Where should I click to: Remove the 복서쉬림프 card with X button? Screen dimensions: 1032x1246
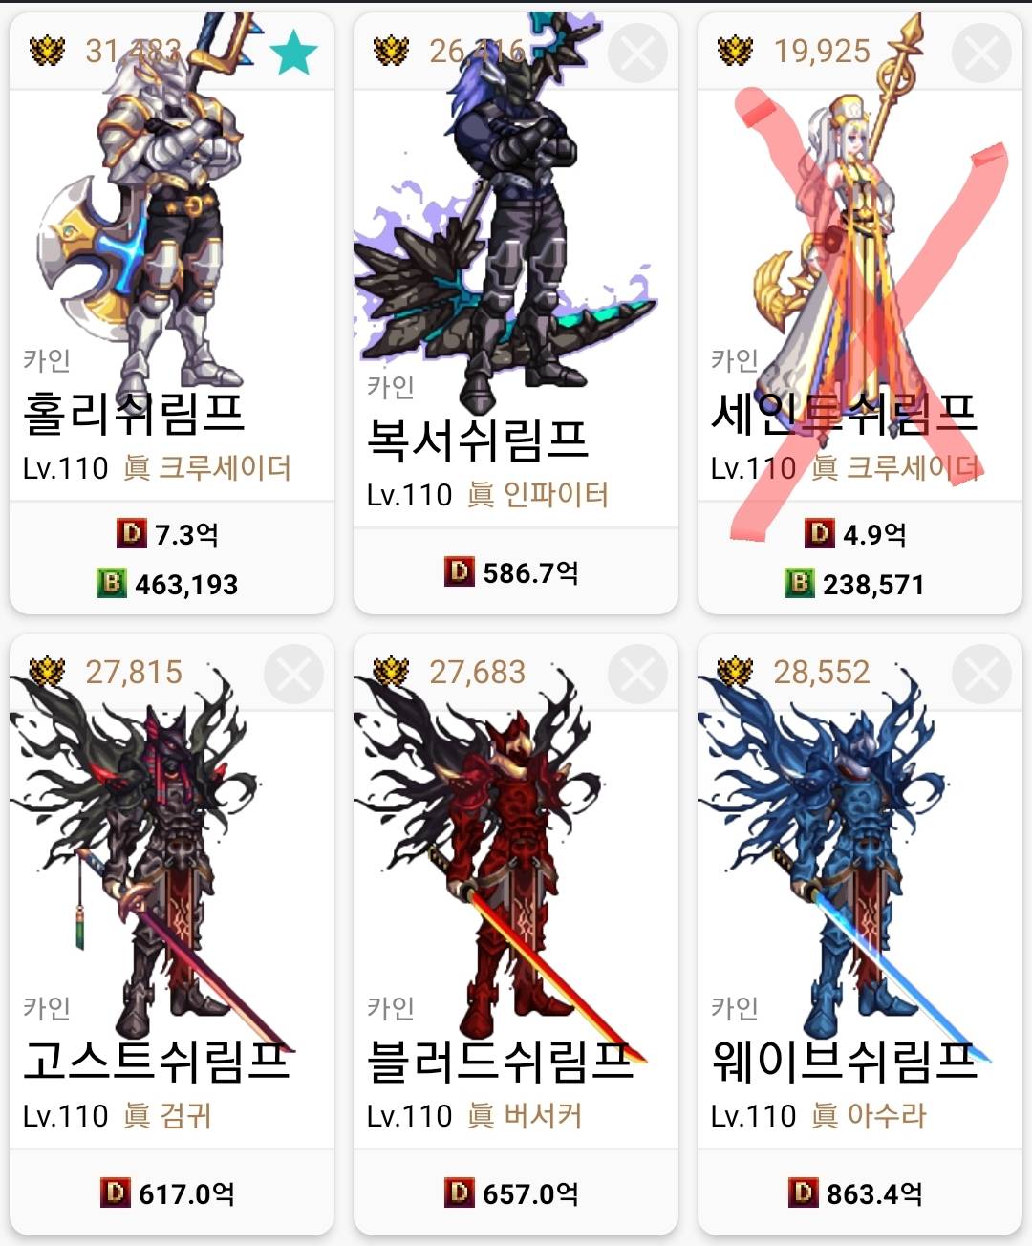click(637, 52)
